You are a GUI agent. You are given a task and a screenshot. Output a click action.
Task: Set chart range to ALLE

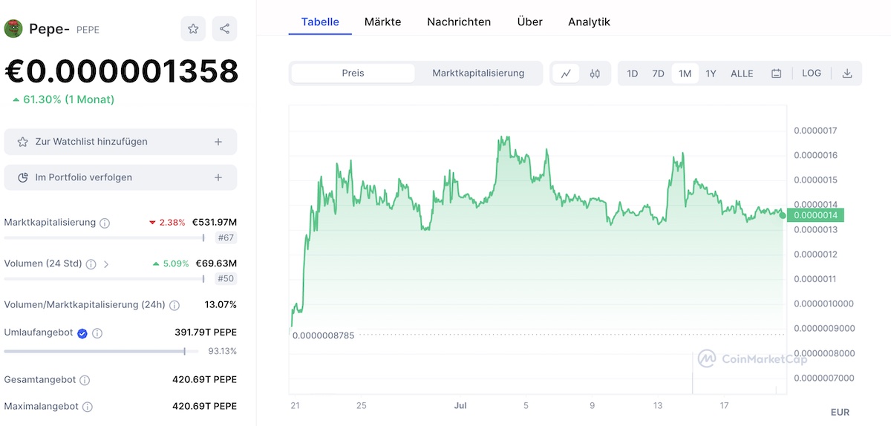click(742, 73)
